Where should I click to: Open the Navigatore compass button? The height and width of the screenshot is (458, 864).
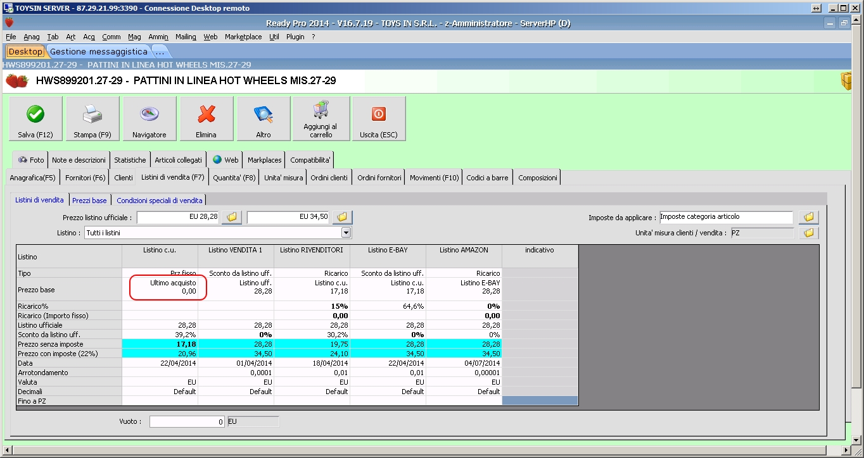149,118
